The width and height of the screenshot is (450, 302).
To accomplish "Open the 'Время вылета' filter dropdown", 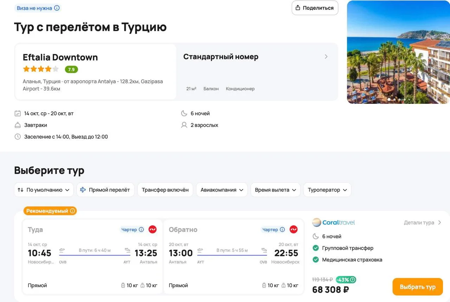I will point(276,190).
